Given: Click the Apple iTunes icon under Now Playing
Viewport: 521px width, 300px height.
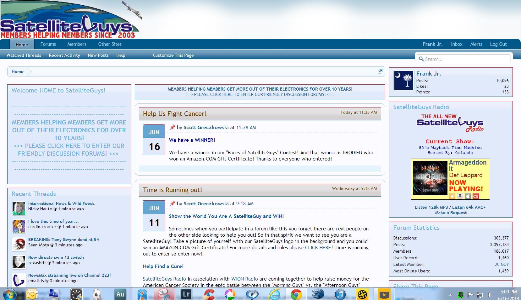Looking at the screenshot, I should pyautogui.click(x=468, y=196).
